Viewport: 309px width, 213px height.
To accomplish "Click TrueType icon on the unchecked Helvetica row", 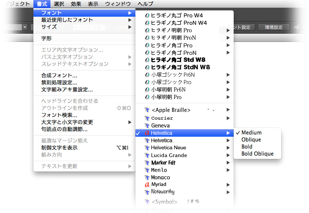I will pyautogui.click(x=147, y=140).
